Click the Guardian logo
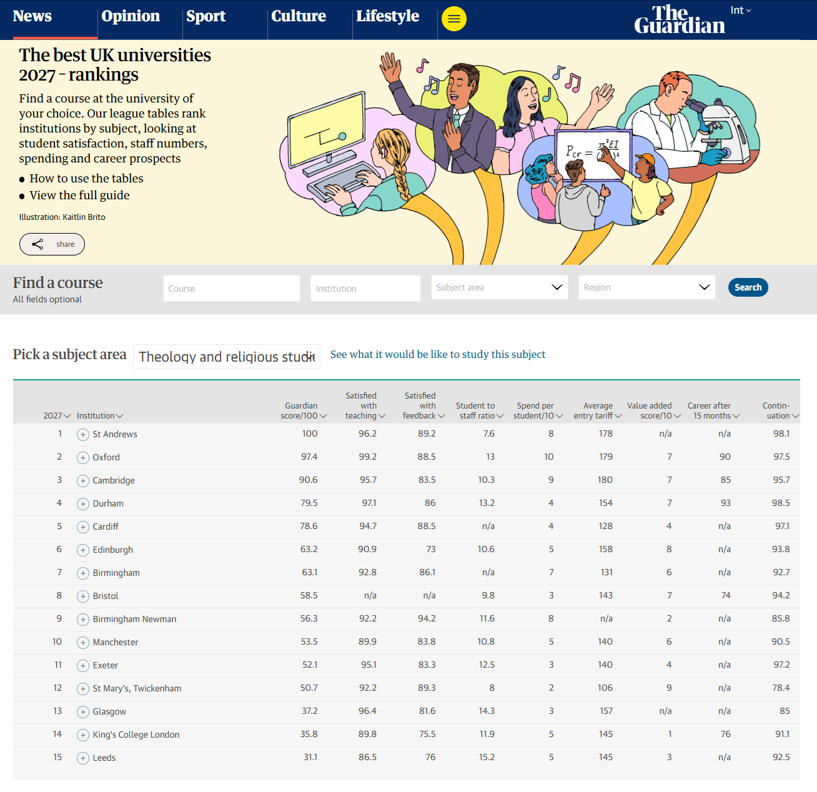 coord(680,19)
